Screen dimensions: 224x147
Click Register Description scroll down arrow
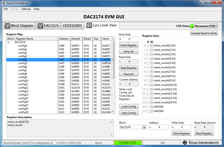[112, 135]
